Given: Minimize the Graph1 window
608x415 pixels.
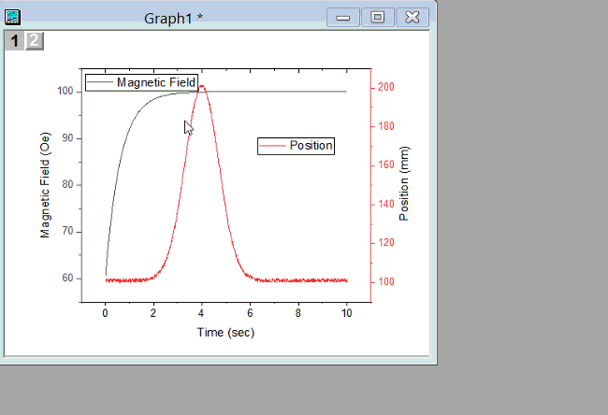Looking at the screenshot, I should click(343, 17).
